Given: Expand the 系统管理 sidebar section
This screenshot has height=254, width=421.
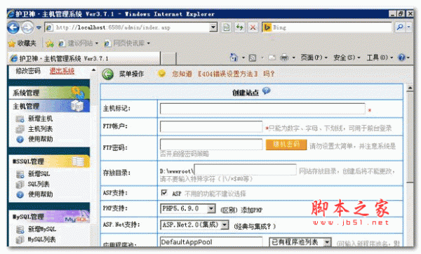Looking at the screenshot, I should 49,93.
